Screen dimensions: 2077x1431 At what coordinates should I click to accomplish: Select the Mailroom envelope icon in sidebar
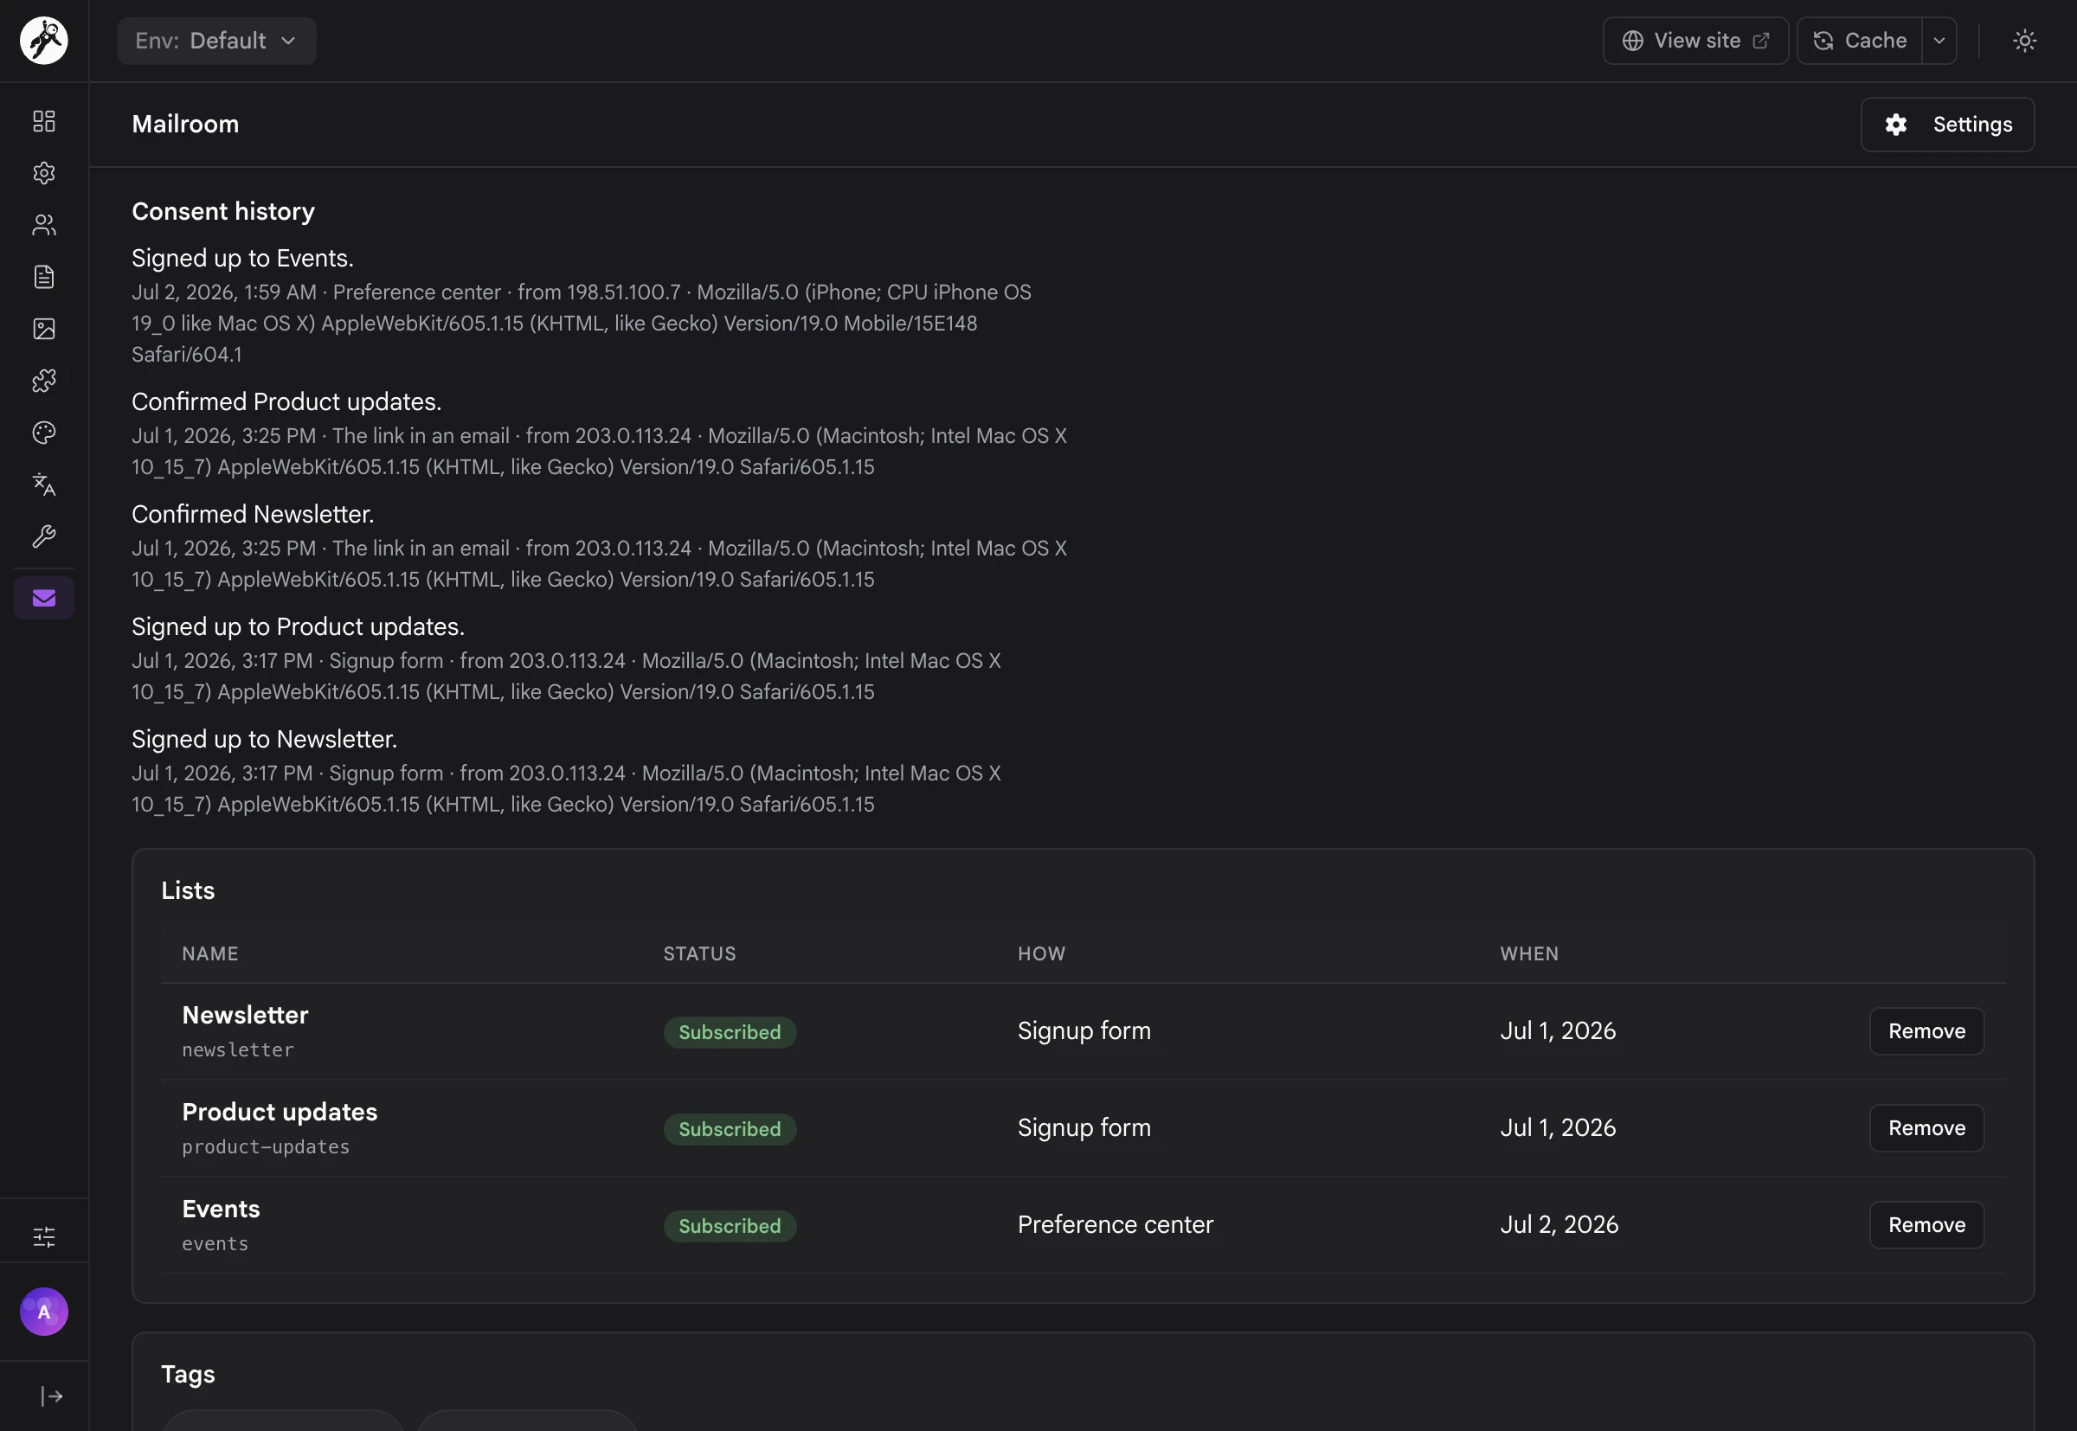point(44,598)
